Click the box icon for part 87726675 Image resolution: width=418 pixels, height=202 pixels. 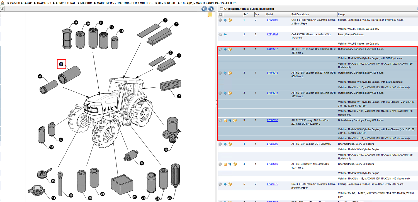(x=230, y=184)
